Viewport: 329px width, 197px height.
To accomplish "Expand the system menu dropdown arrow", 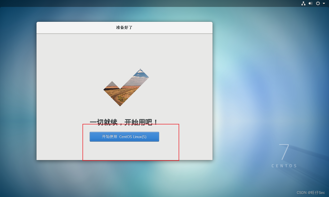I will tap(324, 3).
